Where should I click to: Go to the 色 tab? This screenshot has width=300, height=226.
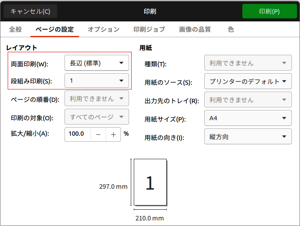[231, 30]
